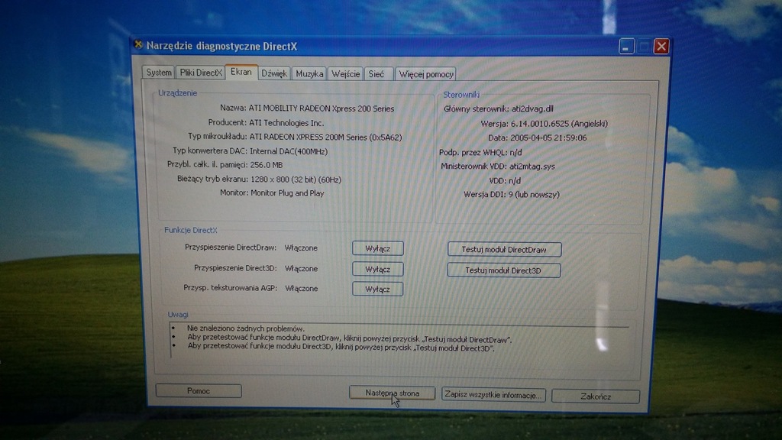Open the Dźwięk tab

(x=274, y=74)
